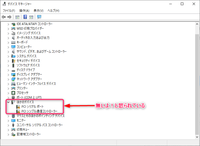Select the プロセッサ tree item label

(23, 93)
